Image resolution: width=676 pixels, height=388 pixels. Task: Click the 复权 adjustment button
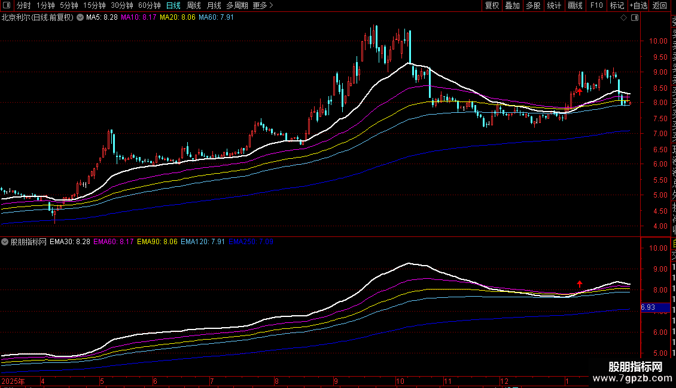click(492, 5)
